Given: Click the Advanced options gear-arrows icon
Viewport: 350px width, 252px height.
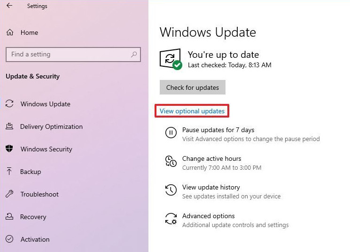Looking at the screenshot, I should pos(171,219).
